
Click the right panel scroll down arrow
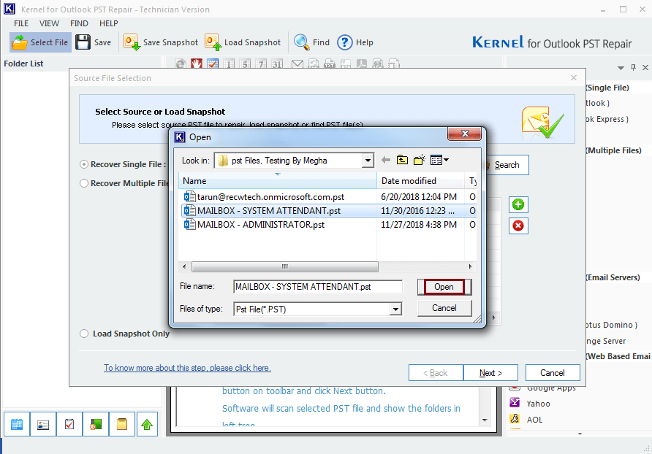coord(580,434)
